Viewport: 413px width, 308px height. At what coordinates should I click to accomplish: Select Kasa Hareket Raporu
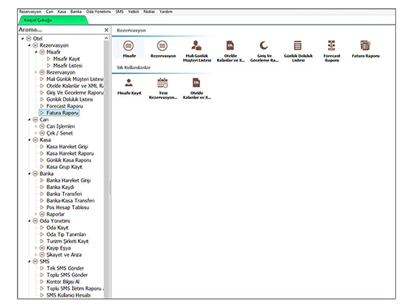coord(70,153)
